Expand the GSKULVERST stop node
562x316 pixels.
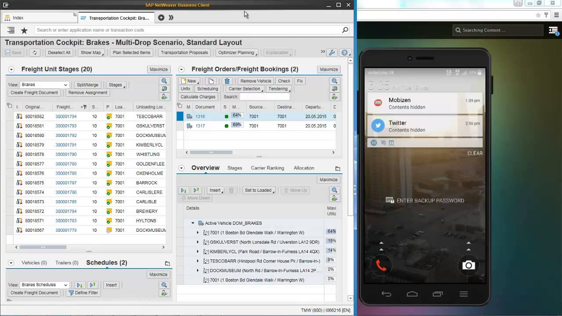pyautogui.click(x=198, y=242)
